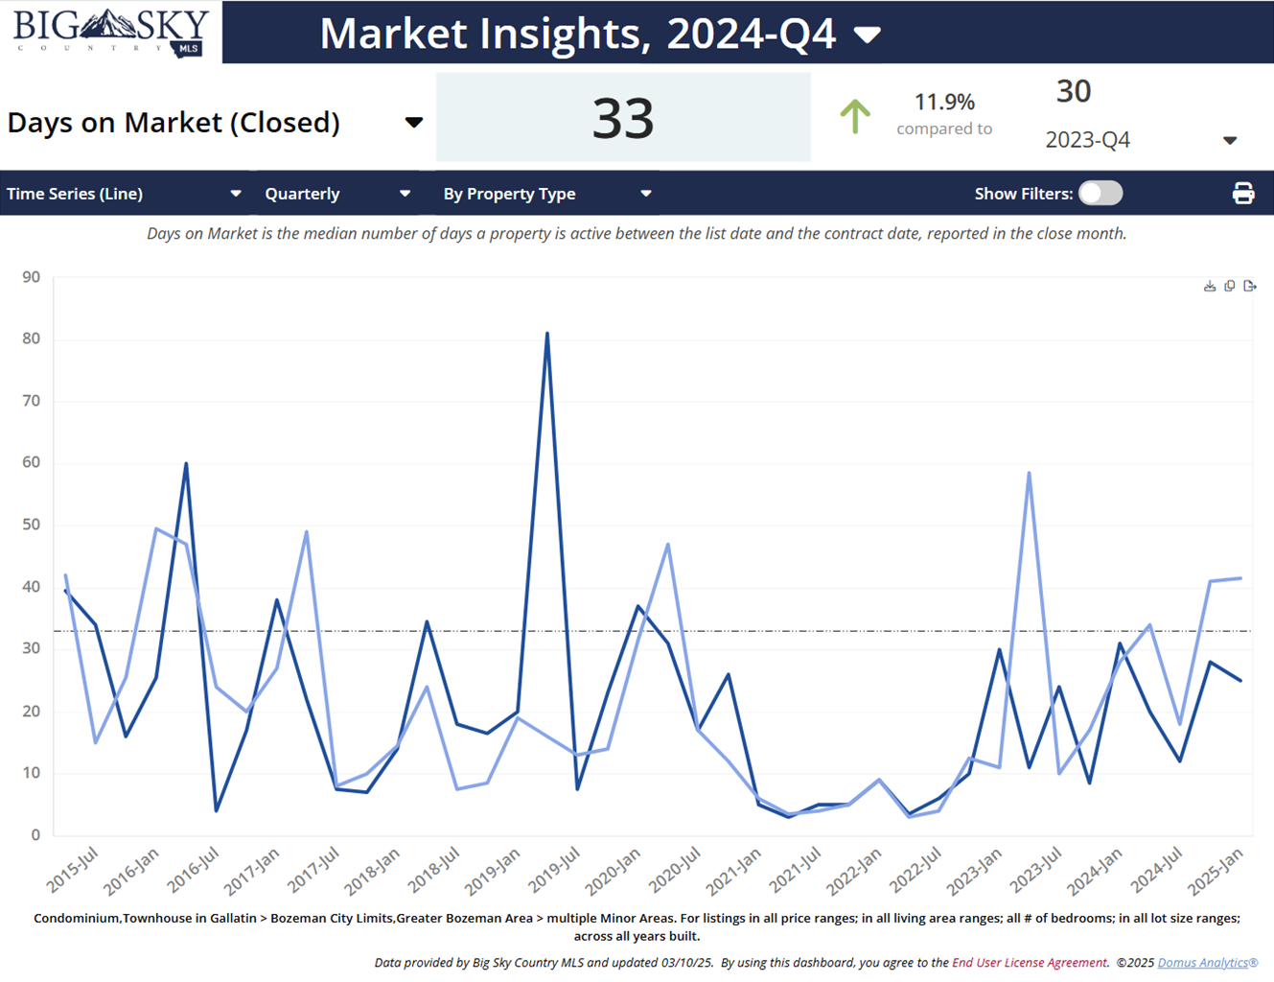Copy the chart to clipboard
Viewport: 1274px width, 982px height.
[x=1230, y=286]
